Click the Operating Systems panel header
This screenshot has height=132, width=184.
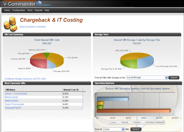pyautogui.click(x=137, y=83)
